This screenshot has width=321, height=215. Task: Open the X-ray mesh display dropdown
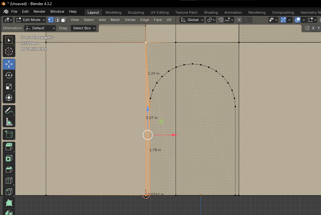(313, 20)
